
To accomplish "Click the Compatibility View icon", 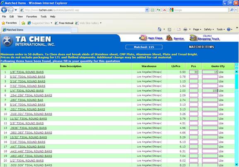I will [152, 10].
